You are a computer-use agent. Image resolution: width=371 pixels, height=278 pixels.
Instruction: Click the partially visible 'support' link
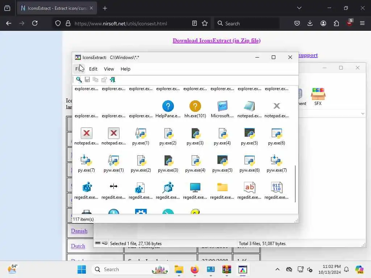point(308,55)
